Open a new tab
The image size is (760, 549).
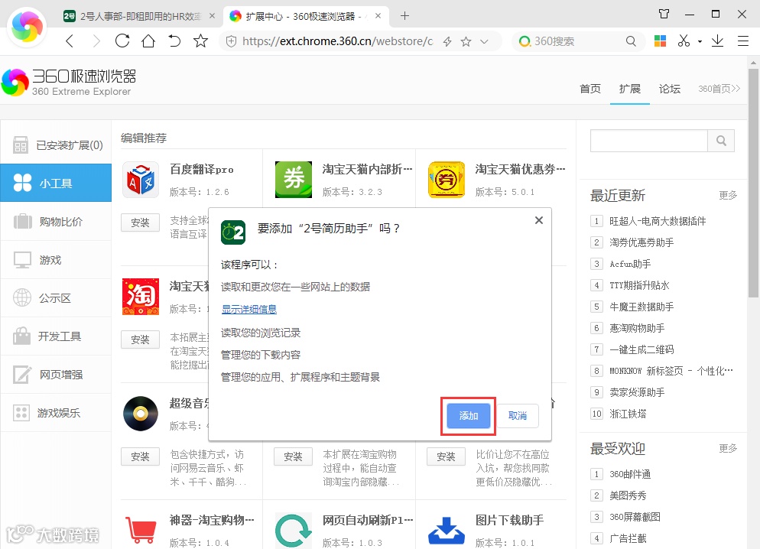(404, 16)
